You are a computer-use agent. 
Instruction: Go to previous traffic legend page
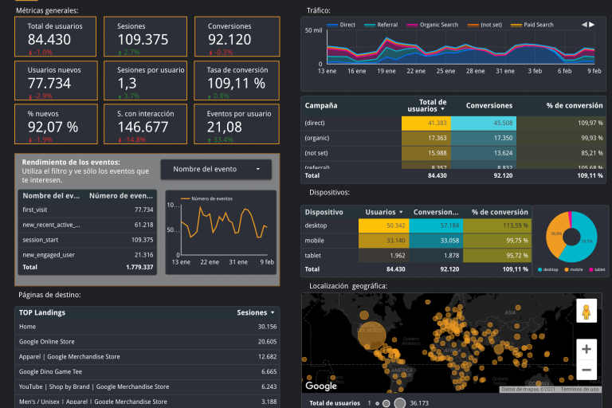(x=584, y=25)
